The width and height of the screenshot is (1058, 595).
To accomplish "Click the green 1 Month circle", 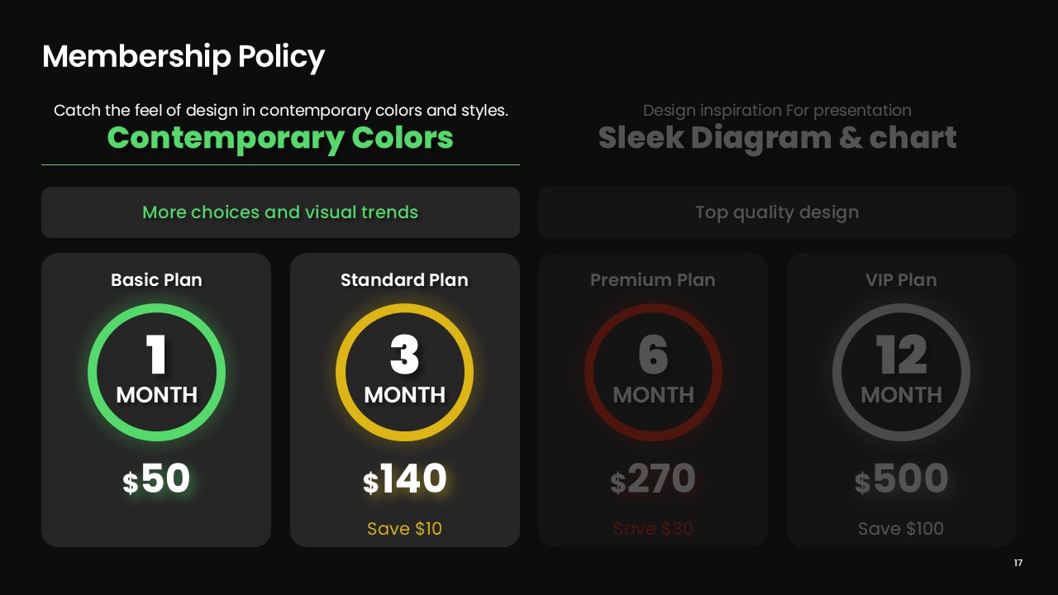I will tap(156, 372).
